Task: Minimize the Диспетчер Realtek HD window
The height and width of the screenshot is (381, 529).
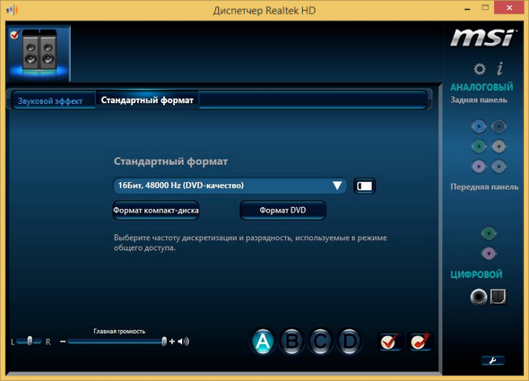Action: 467,9
